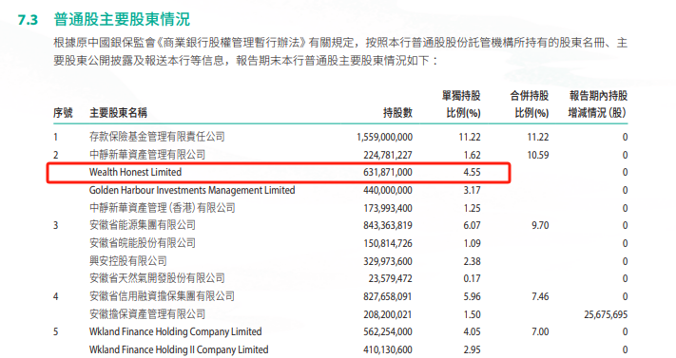
Task: Click the 報告期內持股增減情況 column header
Action: [598, 104]
